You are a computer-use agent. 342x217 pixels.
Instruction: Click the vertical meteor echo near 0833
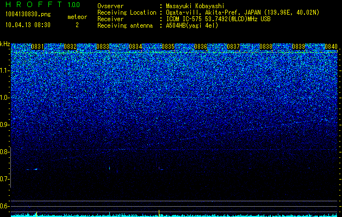pos(109,168)
